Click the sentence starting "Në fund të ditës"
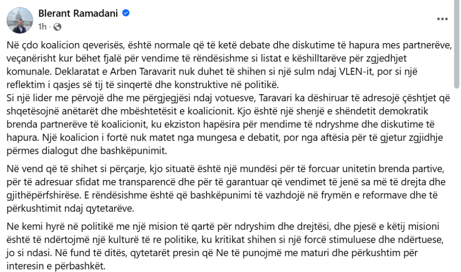The width and height of the screenshot is (461, 272). pyautogui.click(x=212, y=259)
